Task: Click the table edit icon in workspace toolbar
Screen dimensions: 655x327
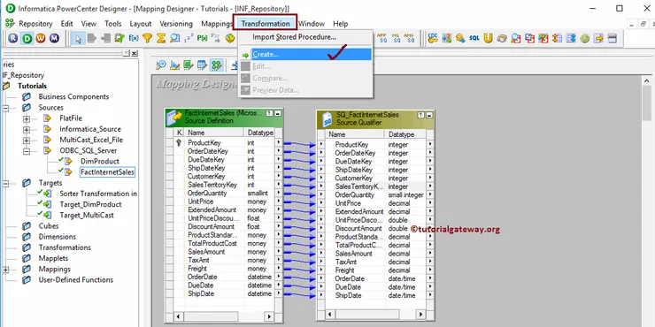Action: 202,65
